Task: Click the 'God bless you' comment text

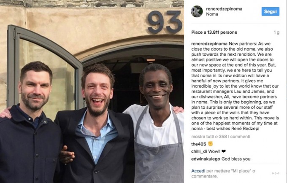Action: [236, 159]
